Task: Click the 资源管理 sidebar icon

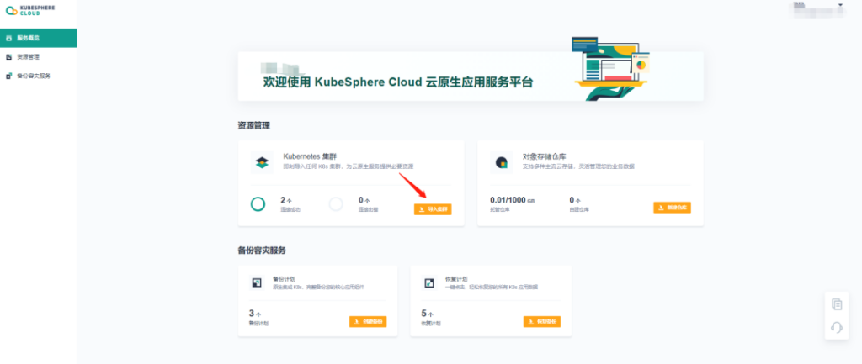Action: 8,57
